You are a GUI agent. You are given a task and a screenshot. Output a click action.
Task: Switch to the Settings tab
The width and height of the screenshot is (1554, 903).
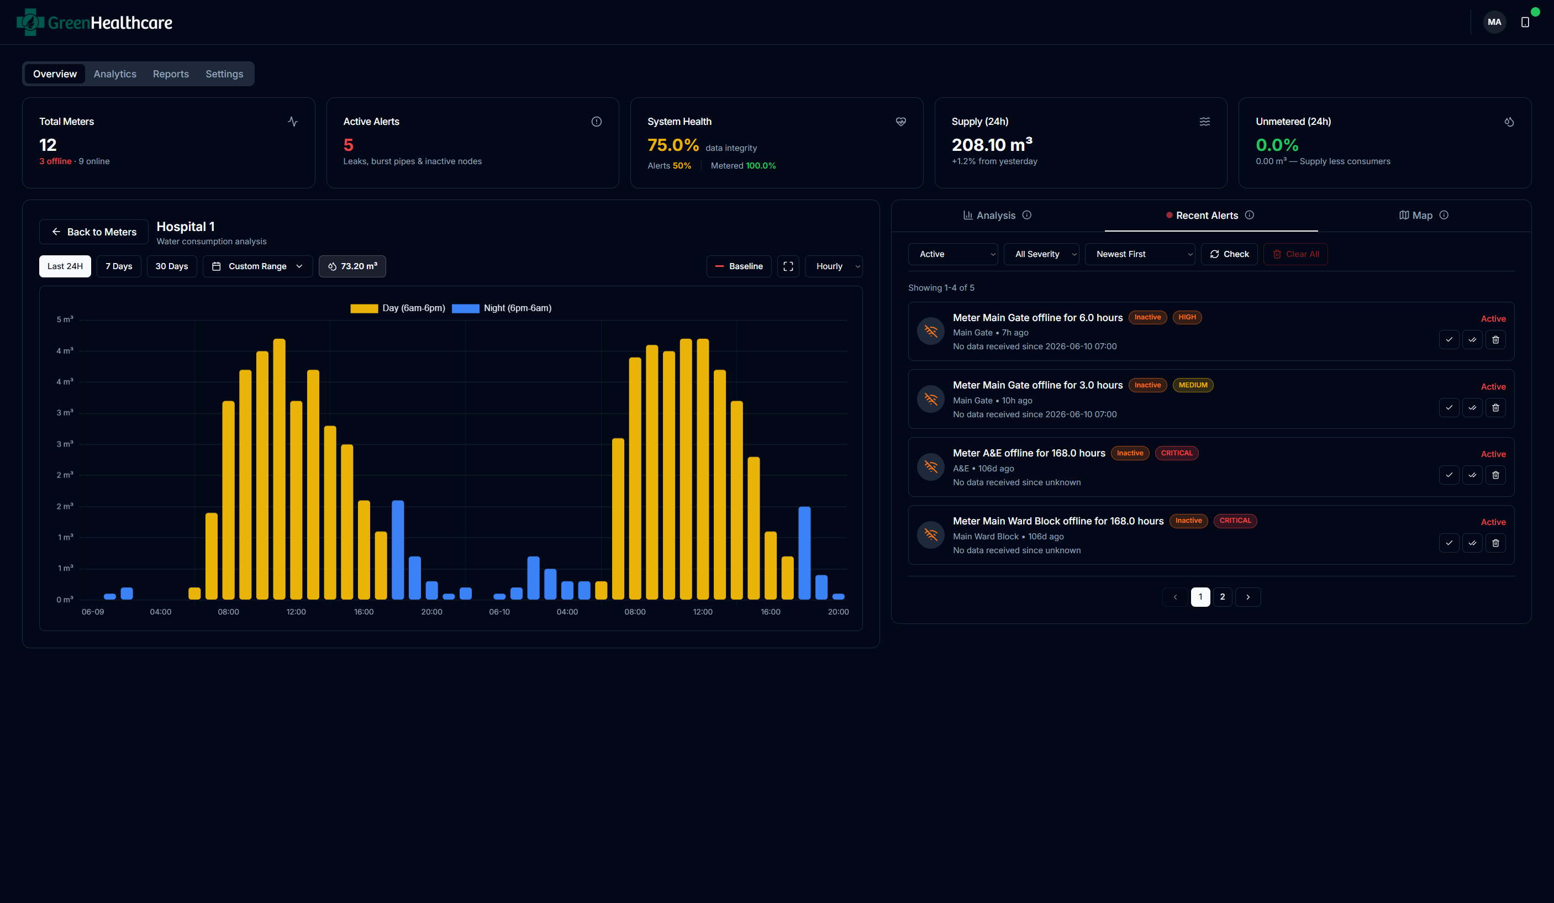tap(224, 74)
